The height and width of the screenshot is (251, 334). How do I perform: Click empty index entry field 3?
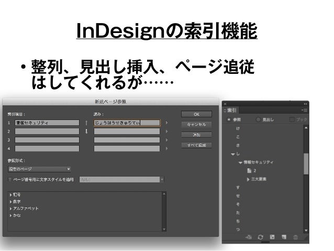click(47, 140)
